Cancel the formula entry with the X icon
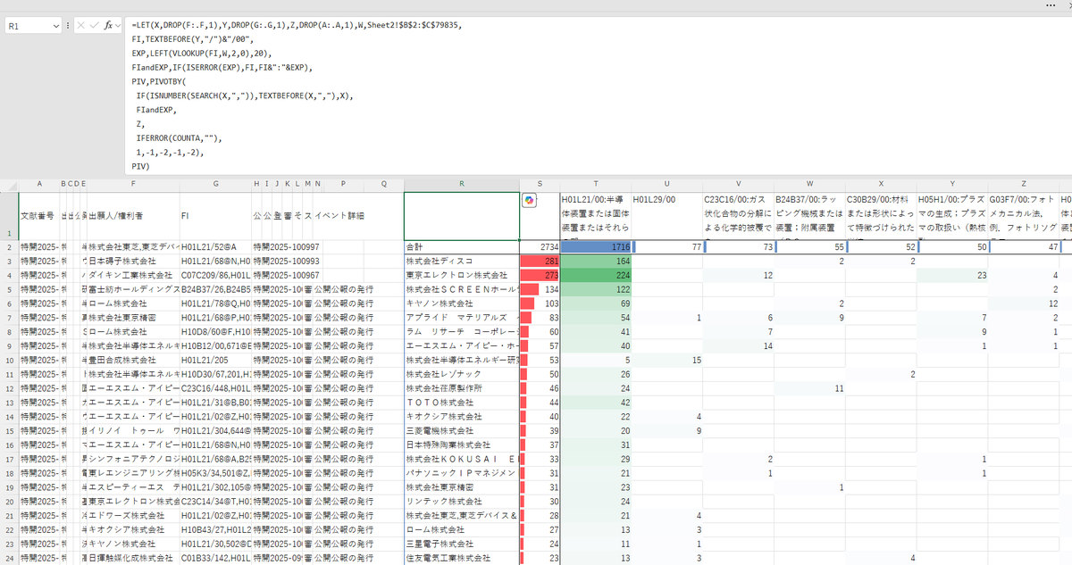 [x=81, y=26]
